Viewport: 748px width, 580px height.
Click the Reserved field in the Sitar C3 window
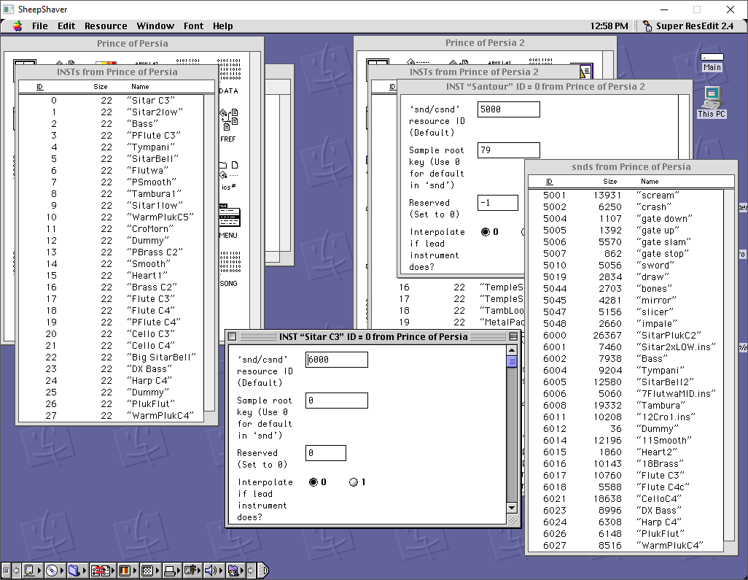pyautogui.click(x=326, y=453)
